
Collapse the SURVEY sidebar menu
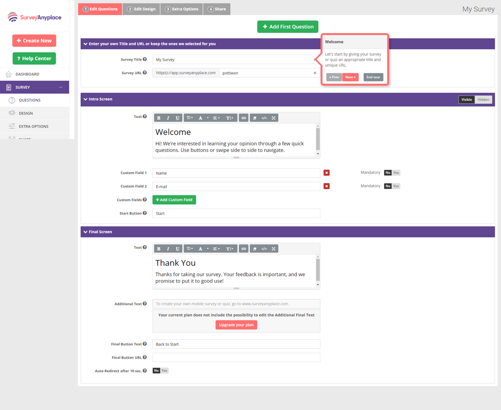pos(61,87)
